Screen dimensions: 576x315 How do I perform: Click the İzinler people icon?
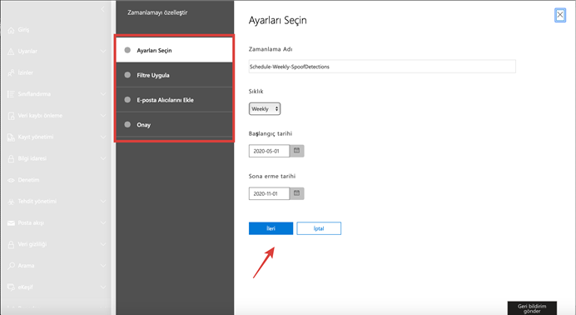tap(11, 72)
